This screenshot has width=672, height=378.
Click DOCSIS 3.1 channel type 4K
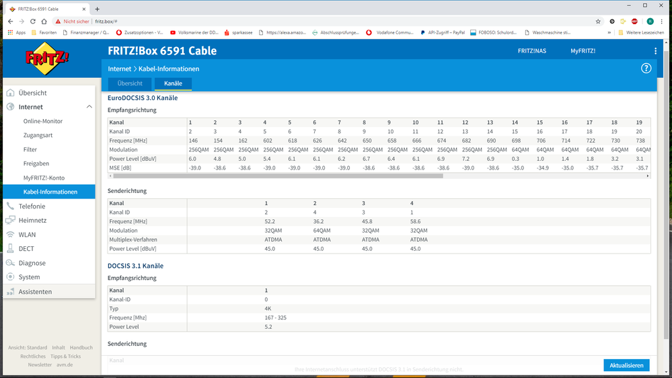coord(268,309)
